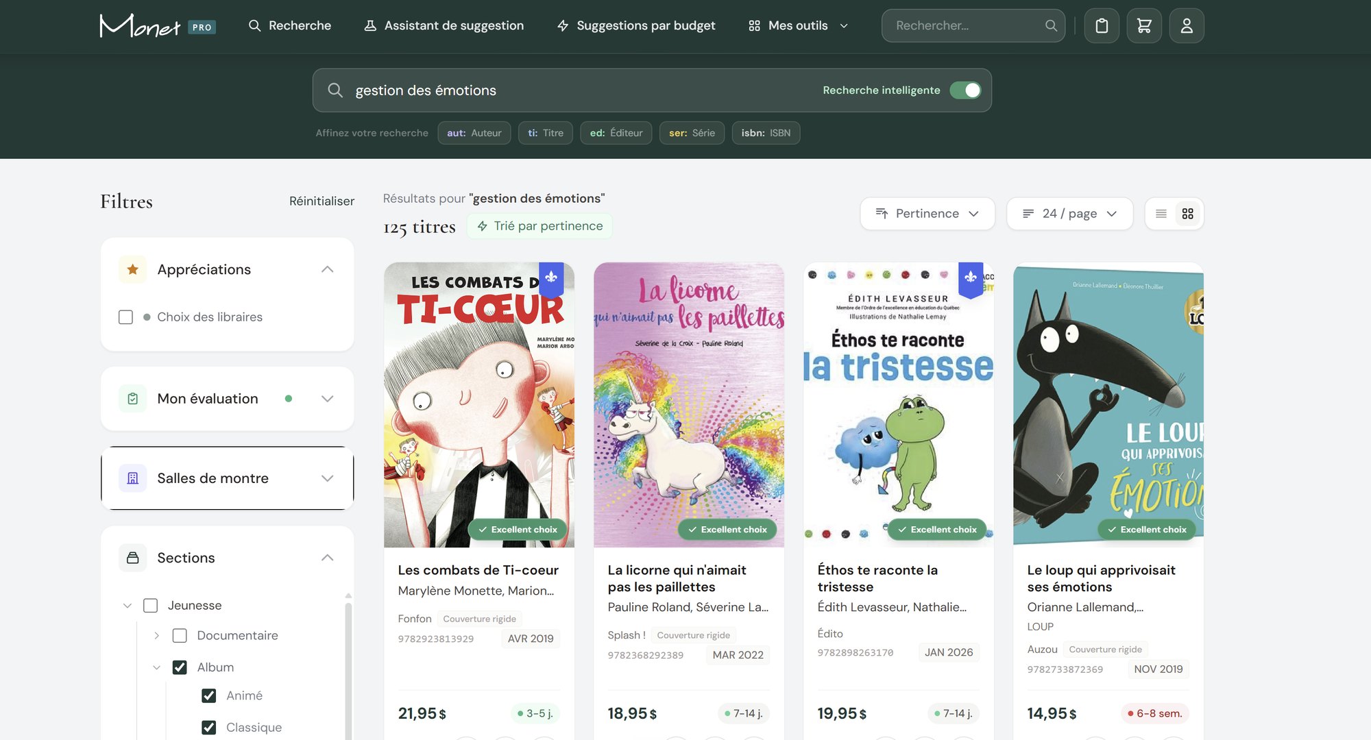
Task: Expand the Mon évaluation filter panel
Action: [x=328, y=399]
